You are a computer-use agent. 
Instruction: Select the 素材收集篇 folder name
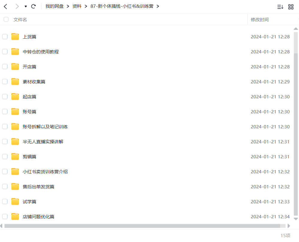[34, 82]
